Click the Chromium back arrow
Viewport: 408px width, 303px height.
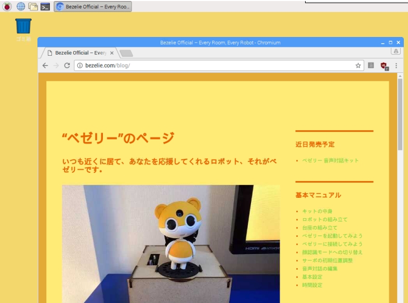point(45,66)
